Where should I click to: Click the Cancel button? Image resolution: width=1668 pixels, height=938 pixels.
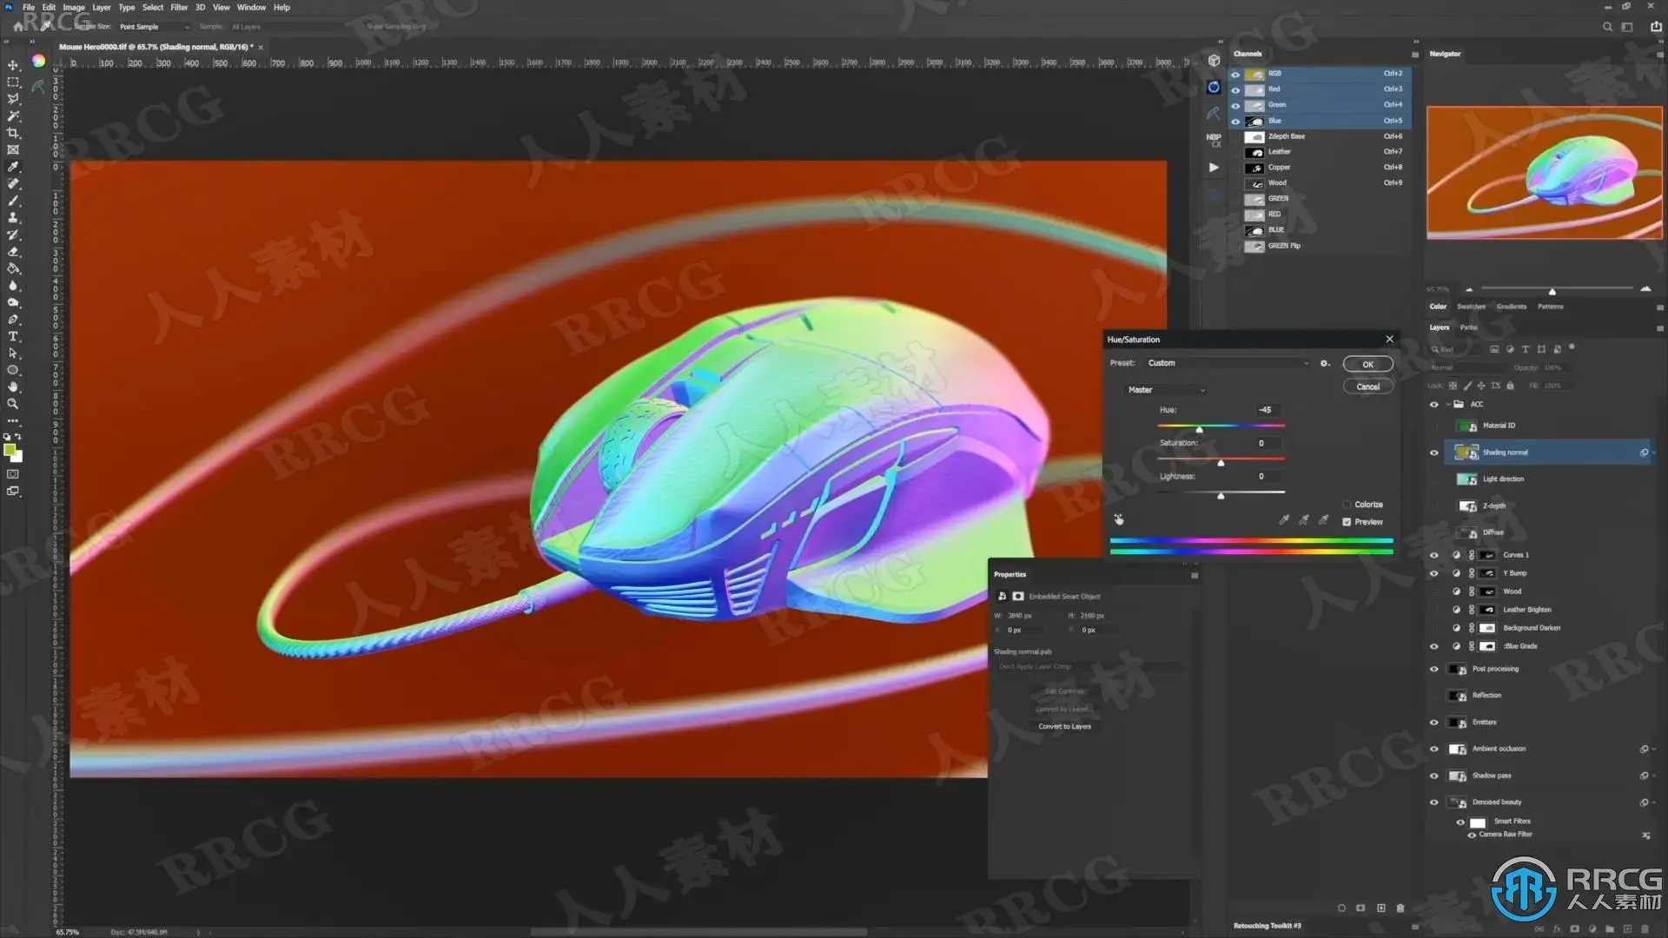(x=1367, y=386)
